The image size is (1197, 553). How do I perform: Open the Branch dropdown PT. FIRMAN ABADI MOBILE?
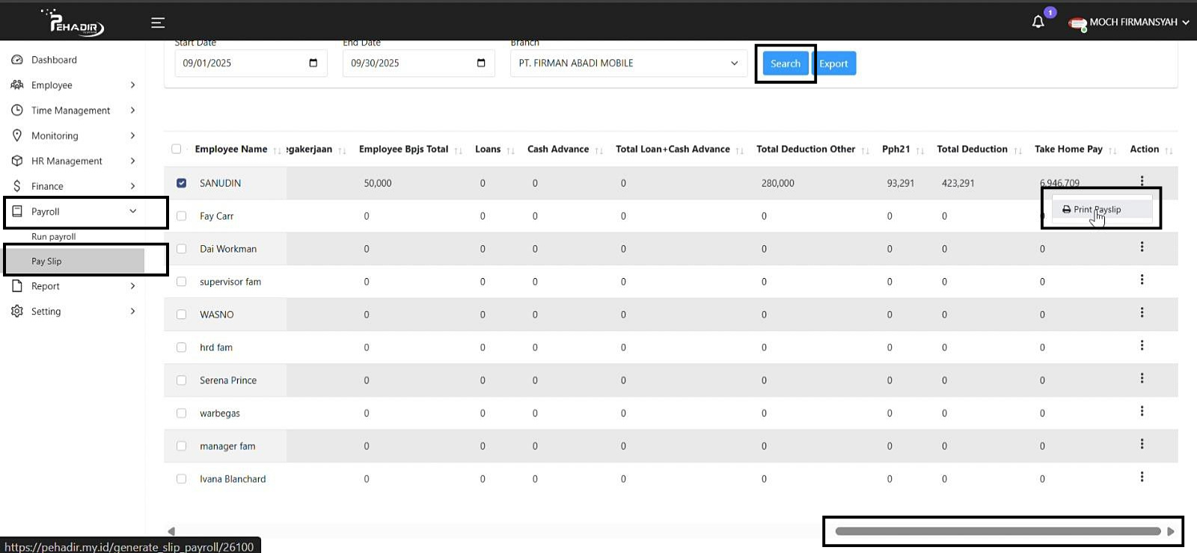point(628,64)
